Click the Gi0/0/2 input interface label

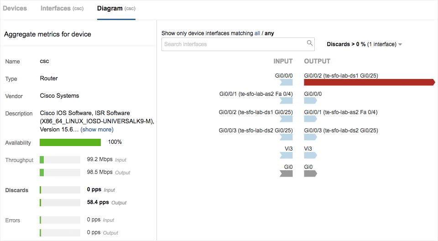click(x=255, y=112)
